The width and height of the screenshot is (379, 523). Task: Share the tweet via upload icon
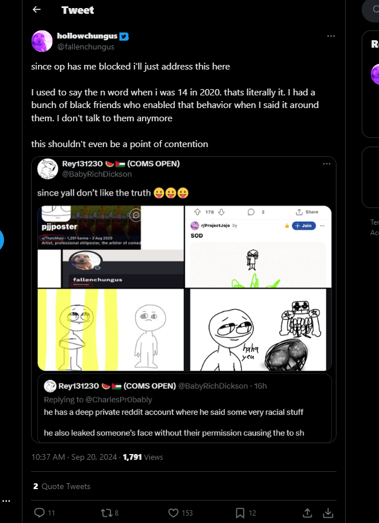coord(307,513)
